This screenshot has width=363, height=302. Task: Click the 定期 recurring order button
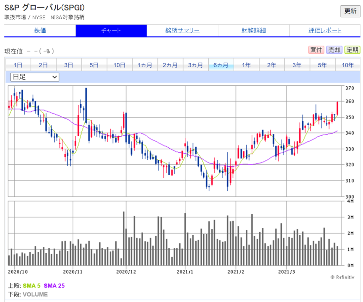click(x=352, y=50)
